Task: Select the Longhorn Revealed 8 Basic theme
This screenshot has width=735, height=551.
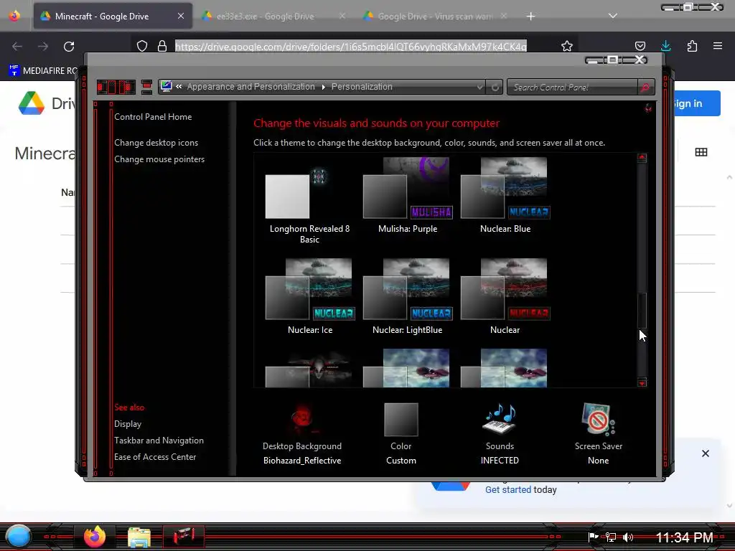Action: [309, 201]
